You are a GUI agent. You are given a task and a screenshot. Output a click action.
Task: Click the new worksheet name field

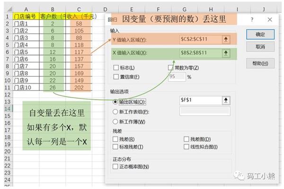pyautogui.click(x=205, y=111)
